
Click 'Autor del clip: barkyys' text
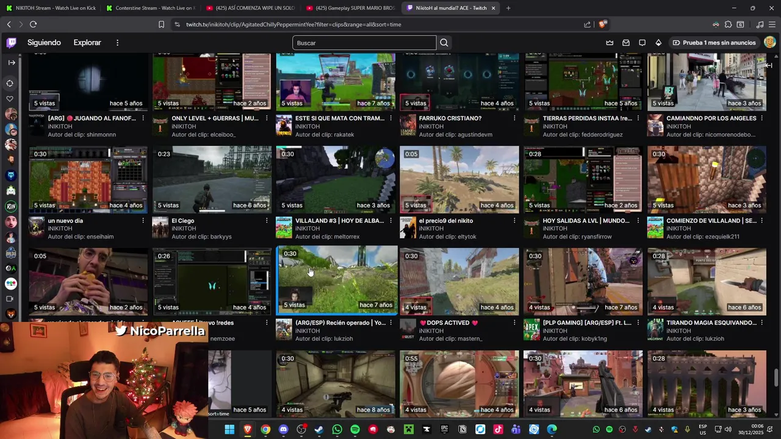[x=202, y=237]
